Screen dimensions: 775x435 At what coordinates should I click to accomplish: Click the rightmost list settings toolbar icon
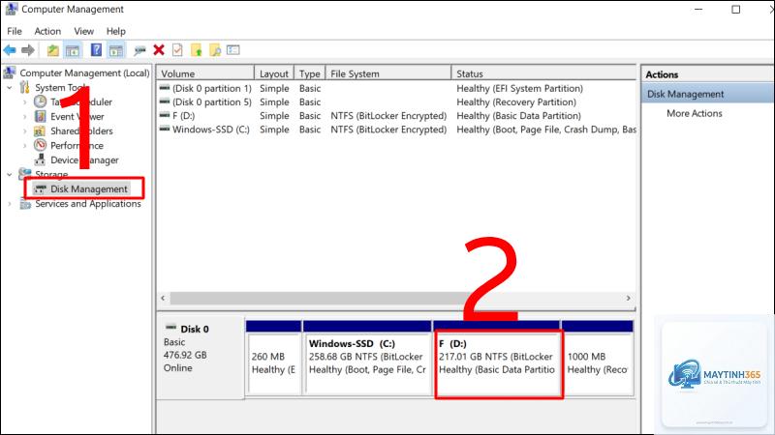[233, 50]
